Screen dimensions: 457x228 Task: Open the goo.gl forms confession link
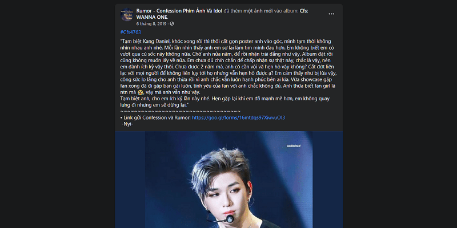click(238, 118)
